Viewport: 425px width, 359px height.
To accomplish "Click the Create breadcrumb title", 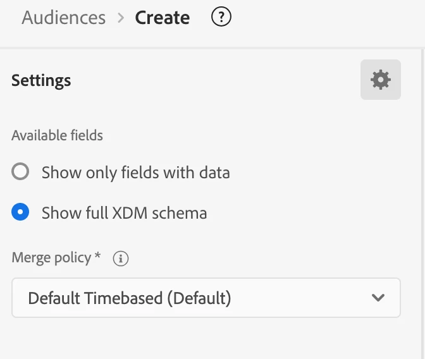I will (x=162, y=18).
